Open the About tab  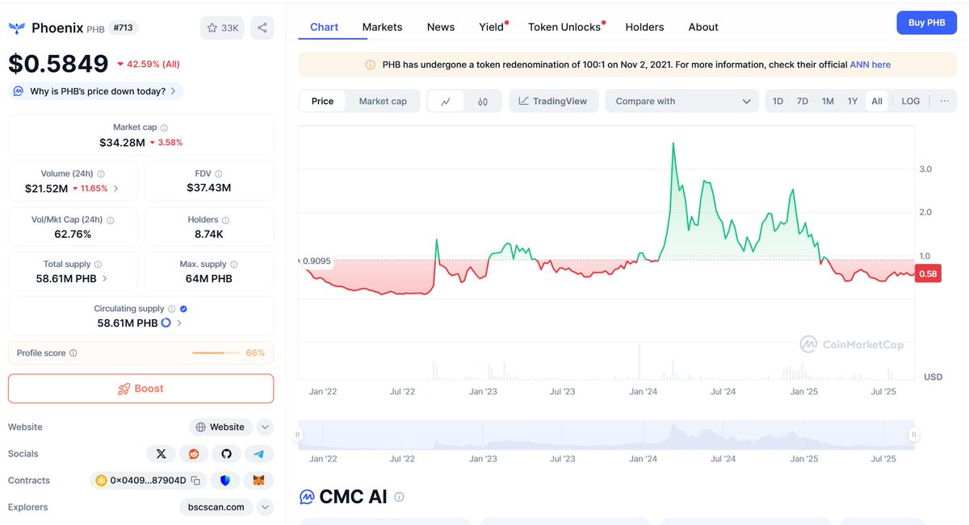click(x=703, y=27)
